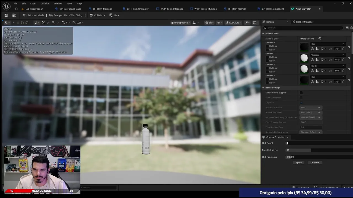This screenshot has width=353, height=198.
Task: Open the Collision menu in menu bar
Action: [45, 4]
